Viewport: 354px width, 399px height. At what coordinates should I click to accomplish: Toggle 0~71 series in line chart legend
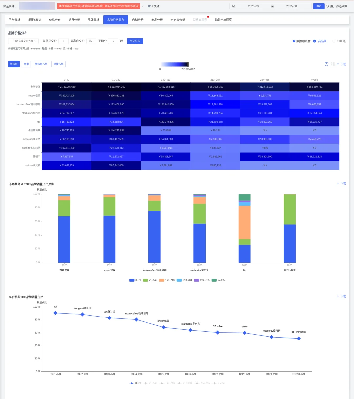pos(135,383)
